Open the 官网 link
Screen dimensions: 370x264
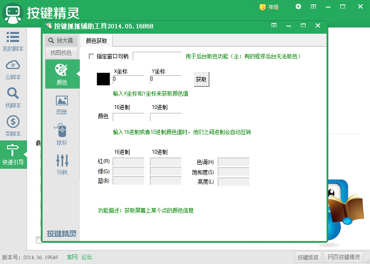[x=72, y=257]
